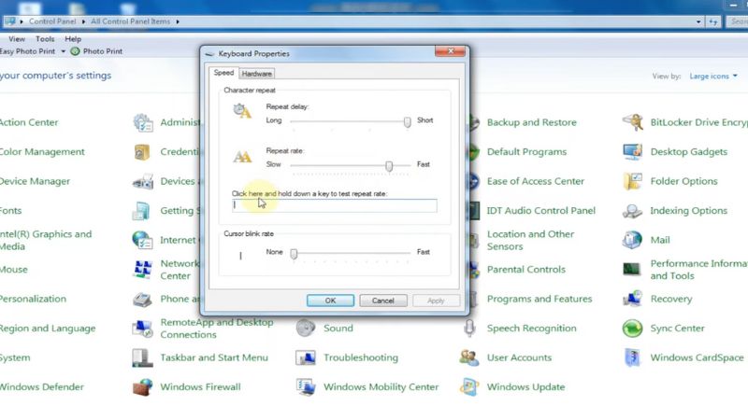Click the Desktop Gadgets icon

(x=633, y=152)
